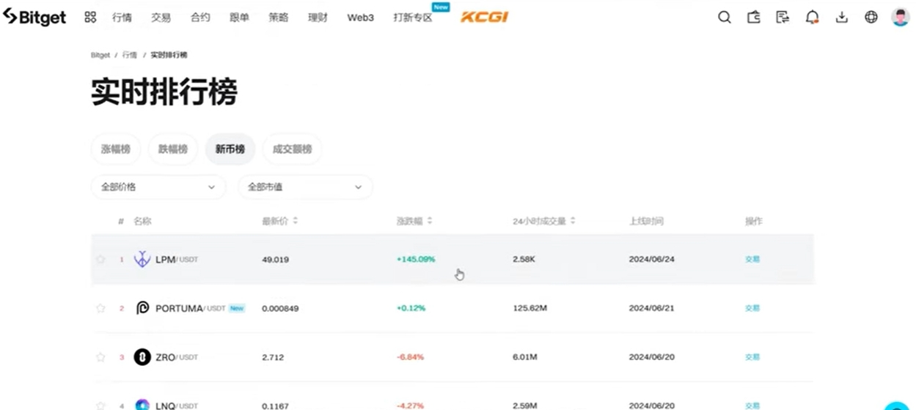Click the search magnifier icon
Screen dimensions: 916x410
[724, 18]
